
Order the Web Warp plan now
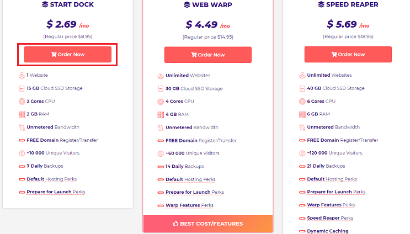point(208,55)
